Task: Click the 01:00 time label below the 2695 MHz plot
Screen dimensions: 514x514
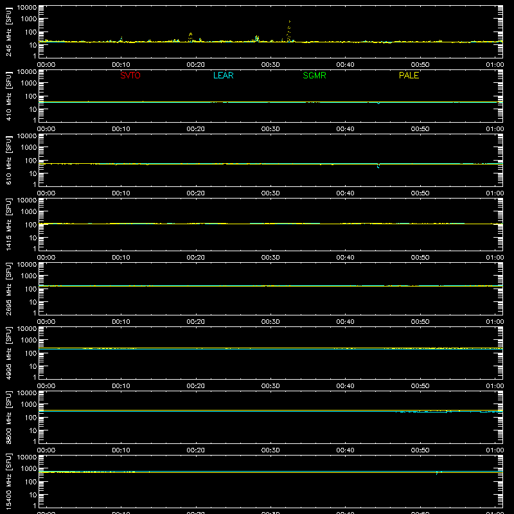Action: [495, 322]
